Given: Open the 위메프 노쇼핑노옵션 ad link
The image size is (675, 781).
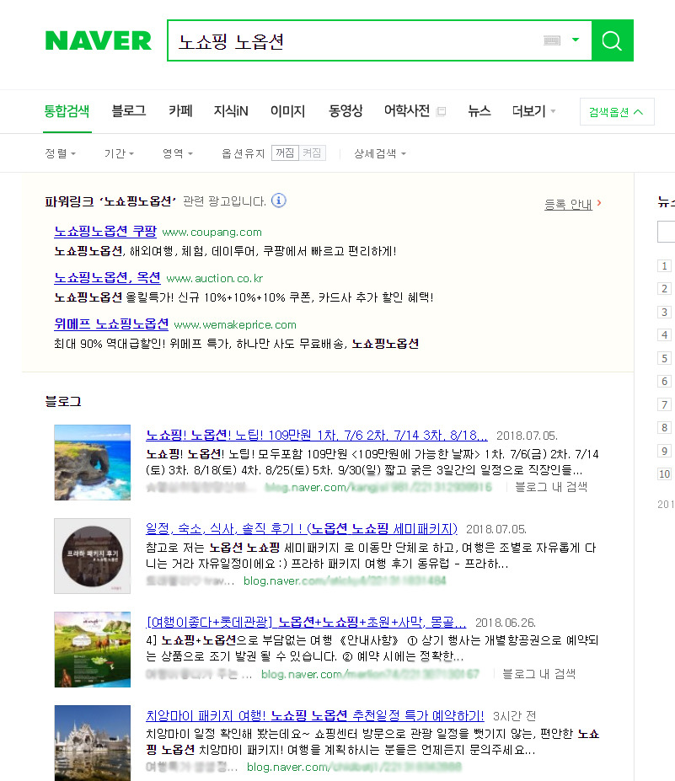Looking at the screenshot, I should click(x=111, y=324).
